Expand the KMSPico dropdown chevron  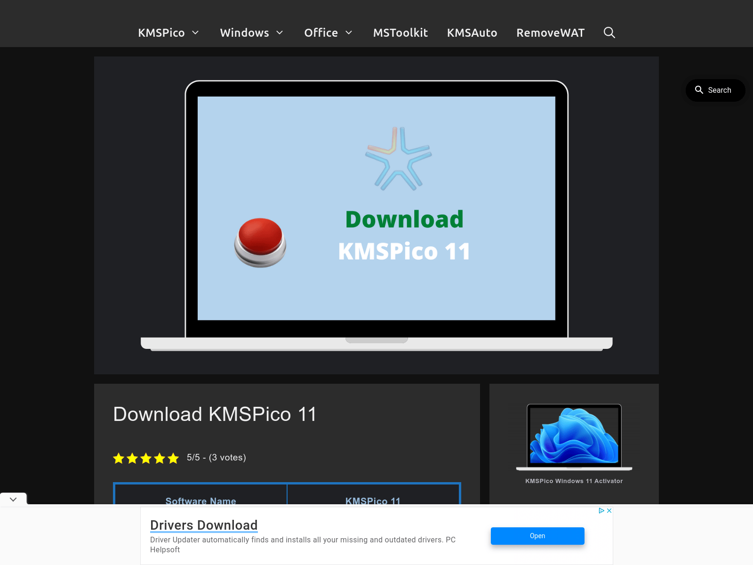[195, 32]
